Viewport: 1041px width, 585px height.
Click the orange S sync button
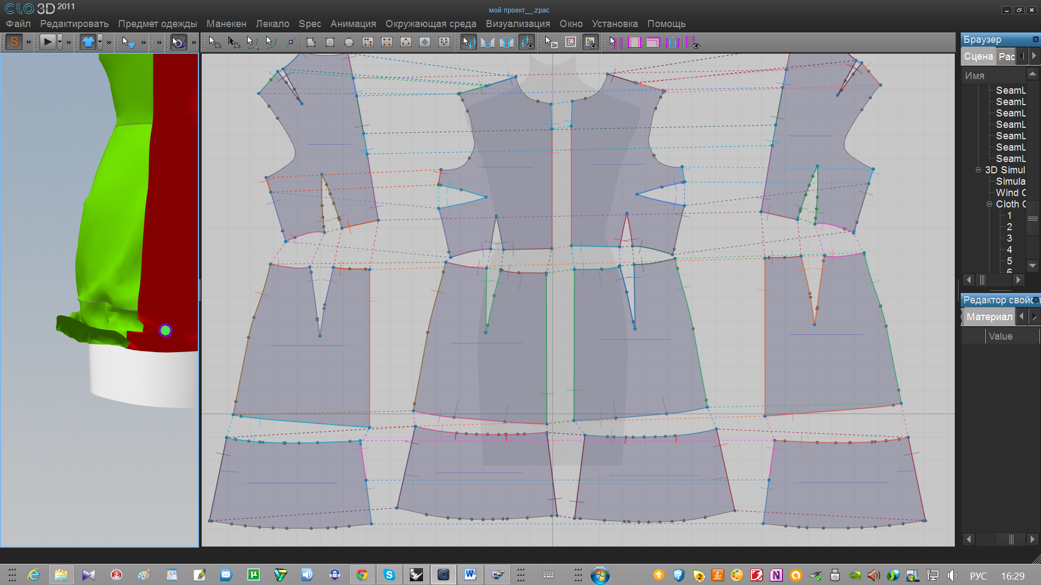click(14, 42)
